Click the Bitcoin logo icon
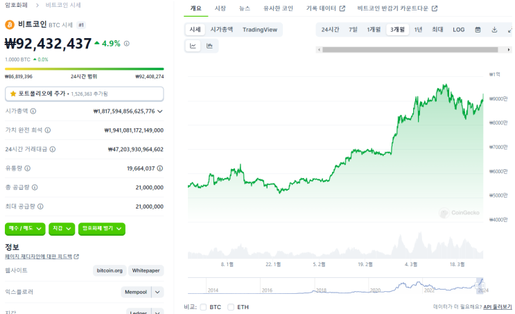The image size is (515, 314). 10,25
